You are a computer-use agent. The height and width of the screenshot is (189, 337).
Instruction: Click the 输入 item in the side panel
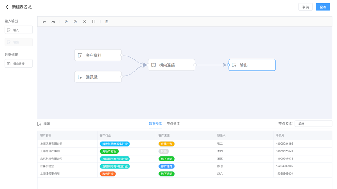click(x=19, y=30)
